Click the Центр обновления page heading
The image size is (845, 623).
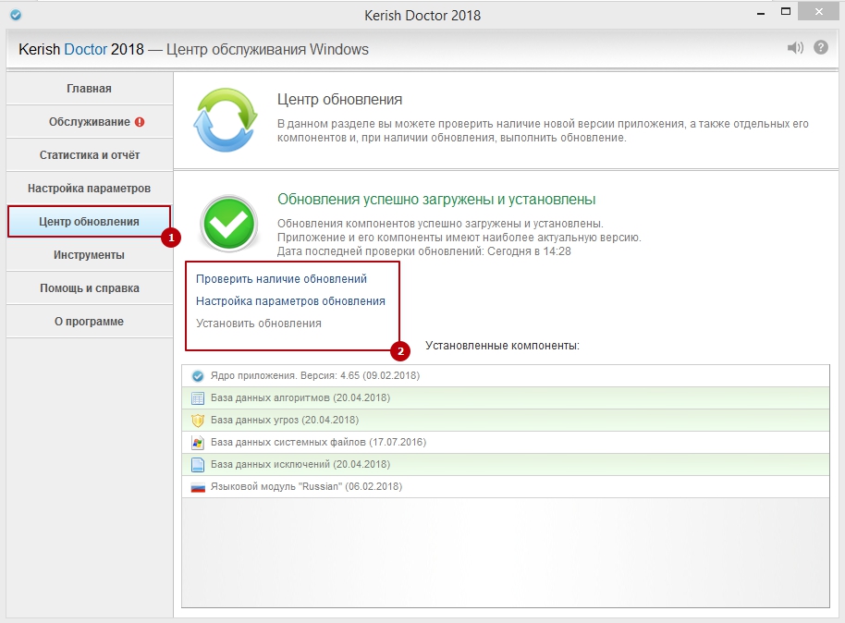[x=339, y=100]
